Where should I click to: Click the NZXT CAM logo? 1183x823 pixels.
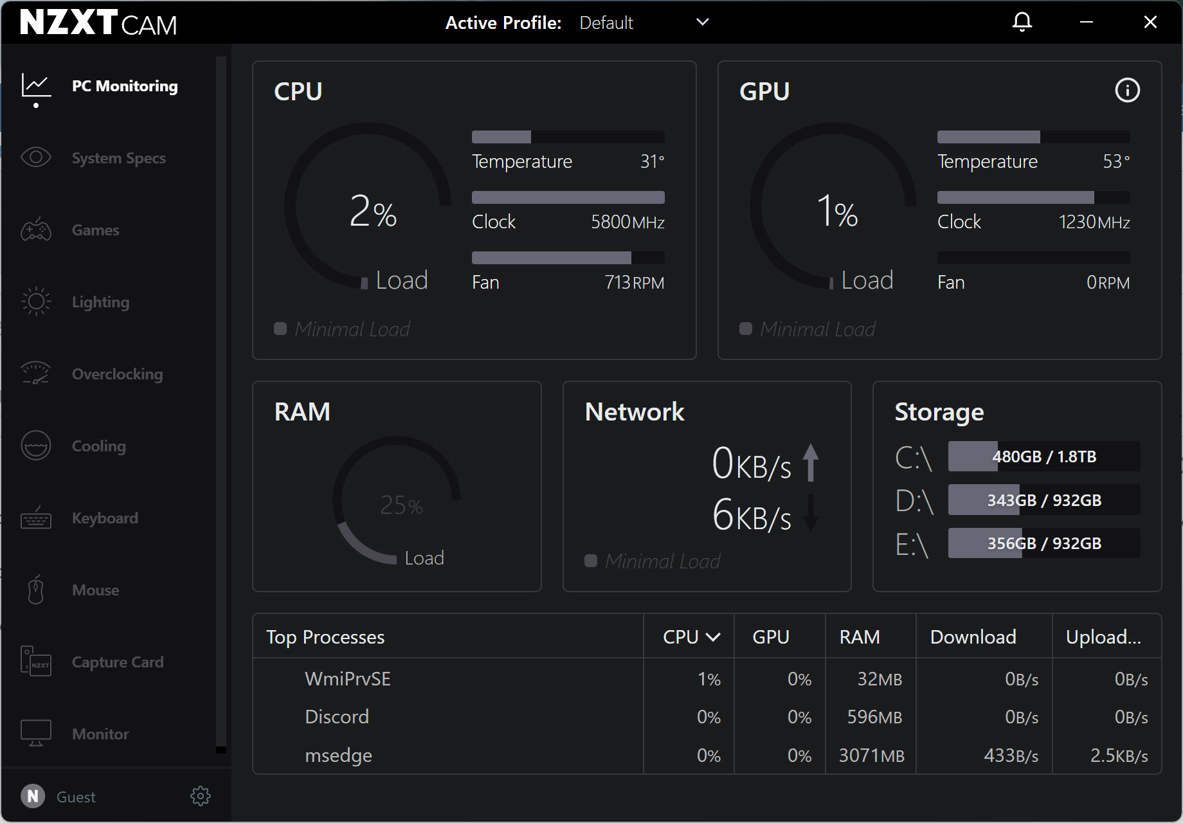pos(98,23)
